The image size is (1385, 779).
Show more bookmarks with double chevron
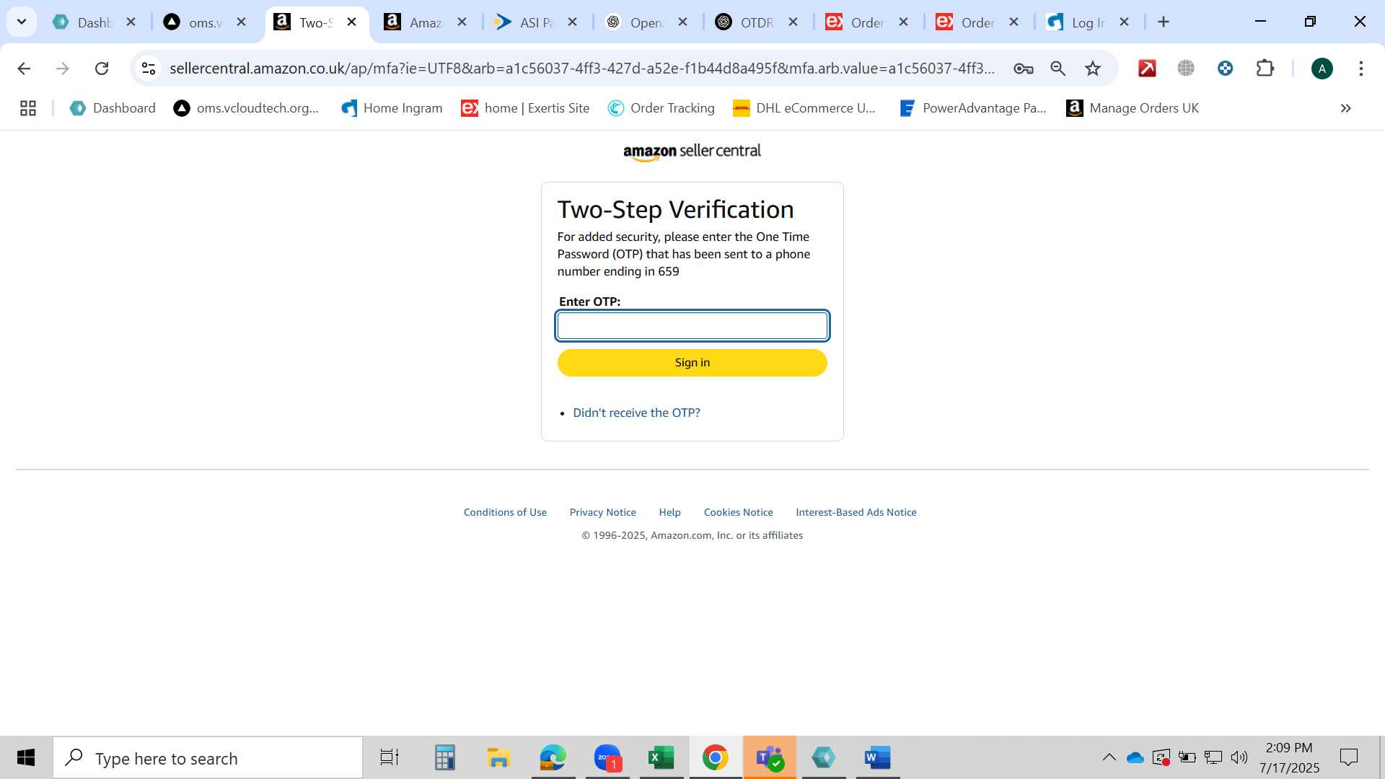click(x=1345, y=108)
